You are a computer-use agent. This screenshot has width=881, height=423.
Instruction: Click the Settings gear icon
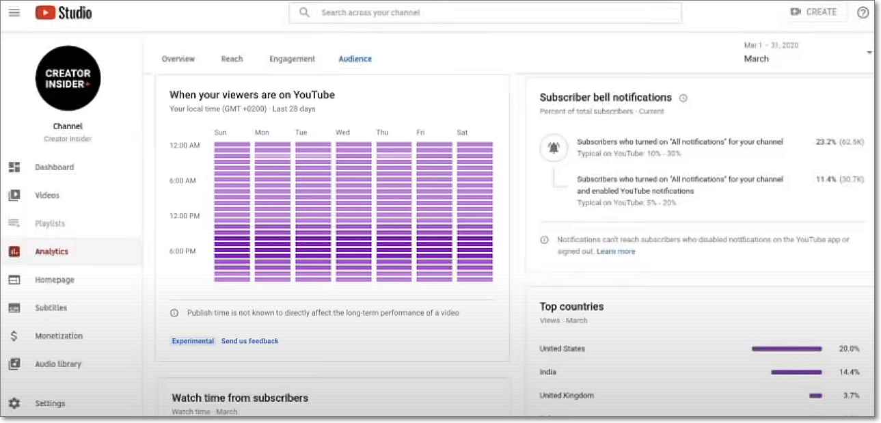click(x=14, y=403)
